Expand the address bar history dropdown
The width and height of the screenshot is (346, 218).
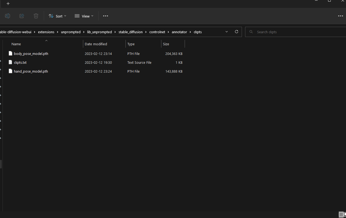pos(227,32)
